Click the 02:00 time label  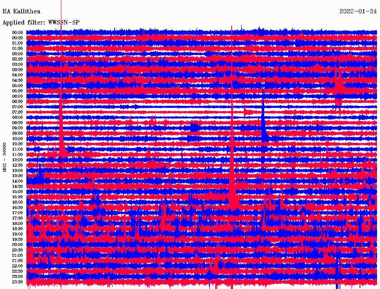tap(17, 54)
